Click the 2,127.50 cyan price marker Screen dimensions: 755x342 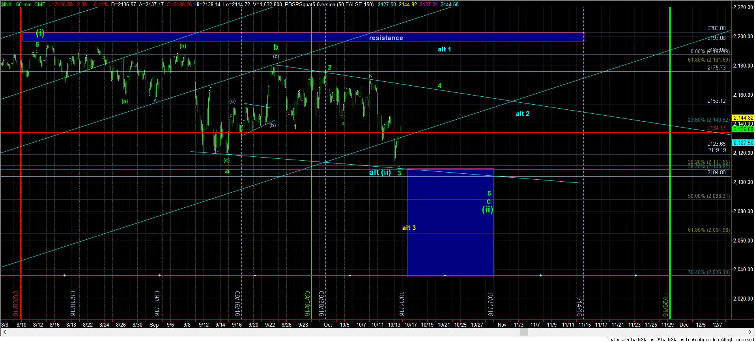[743, 143]
